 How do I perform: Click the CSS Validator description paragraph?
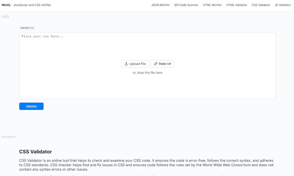(146, 165)
